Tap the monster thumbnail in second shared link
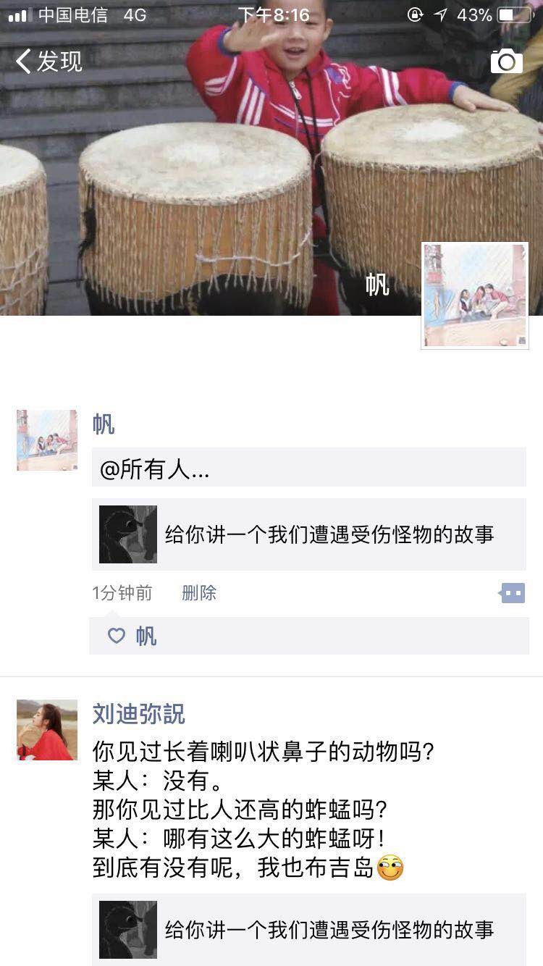 [128, 930]
